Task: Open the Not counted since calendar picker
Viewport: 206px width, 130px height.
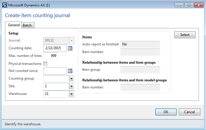Action: click(x=70, y=71)
